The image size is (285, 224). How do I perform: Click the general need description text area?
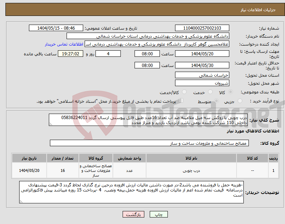[x=148, y=120]
